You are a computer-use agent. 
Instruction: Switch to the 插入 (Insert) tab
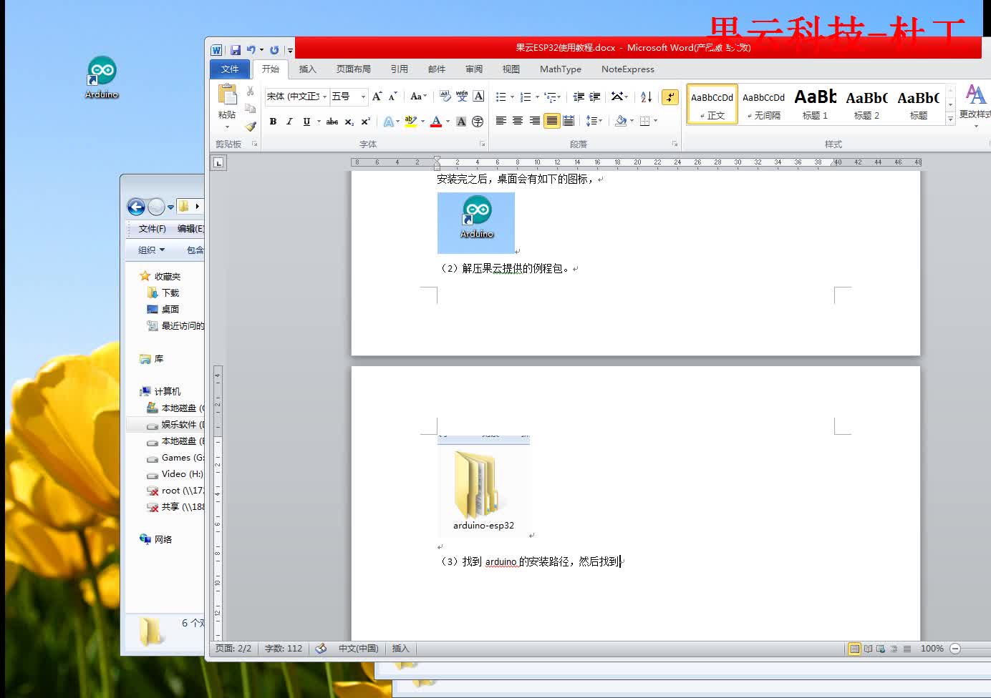tap(308, 69)
